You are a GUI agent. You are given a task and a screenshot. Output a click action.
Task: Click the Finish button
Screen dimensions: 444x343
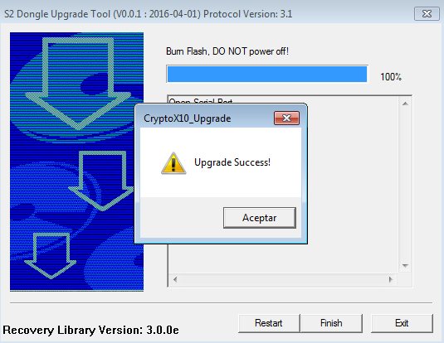click(x=331, y=323)
